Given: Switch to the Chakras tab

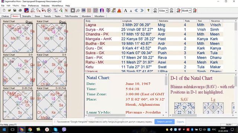Looking at the screenshot, I should pyautogui.click(x=5, y=16).
